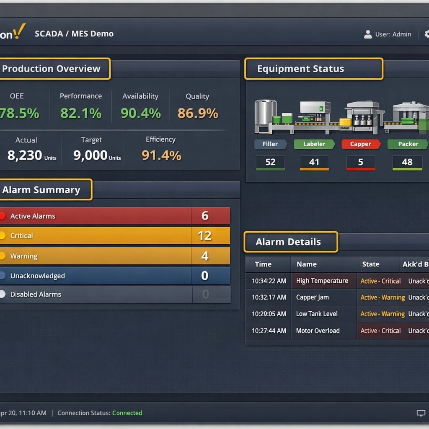
Task: Click the Filler tank machine icon
Action: 266,112
